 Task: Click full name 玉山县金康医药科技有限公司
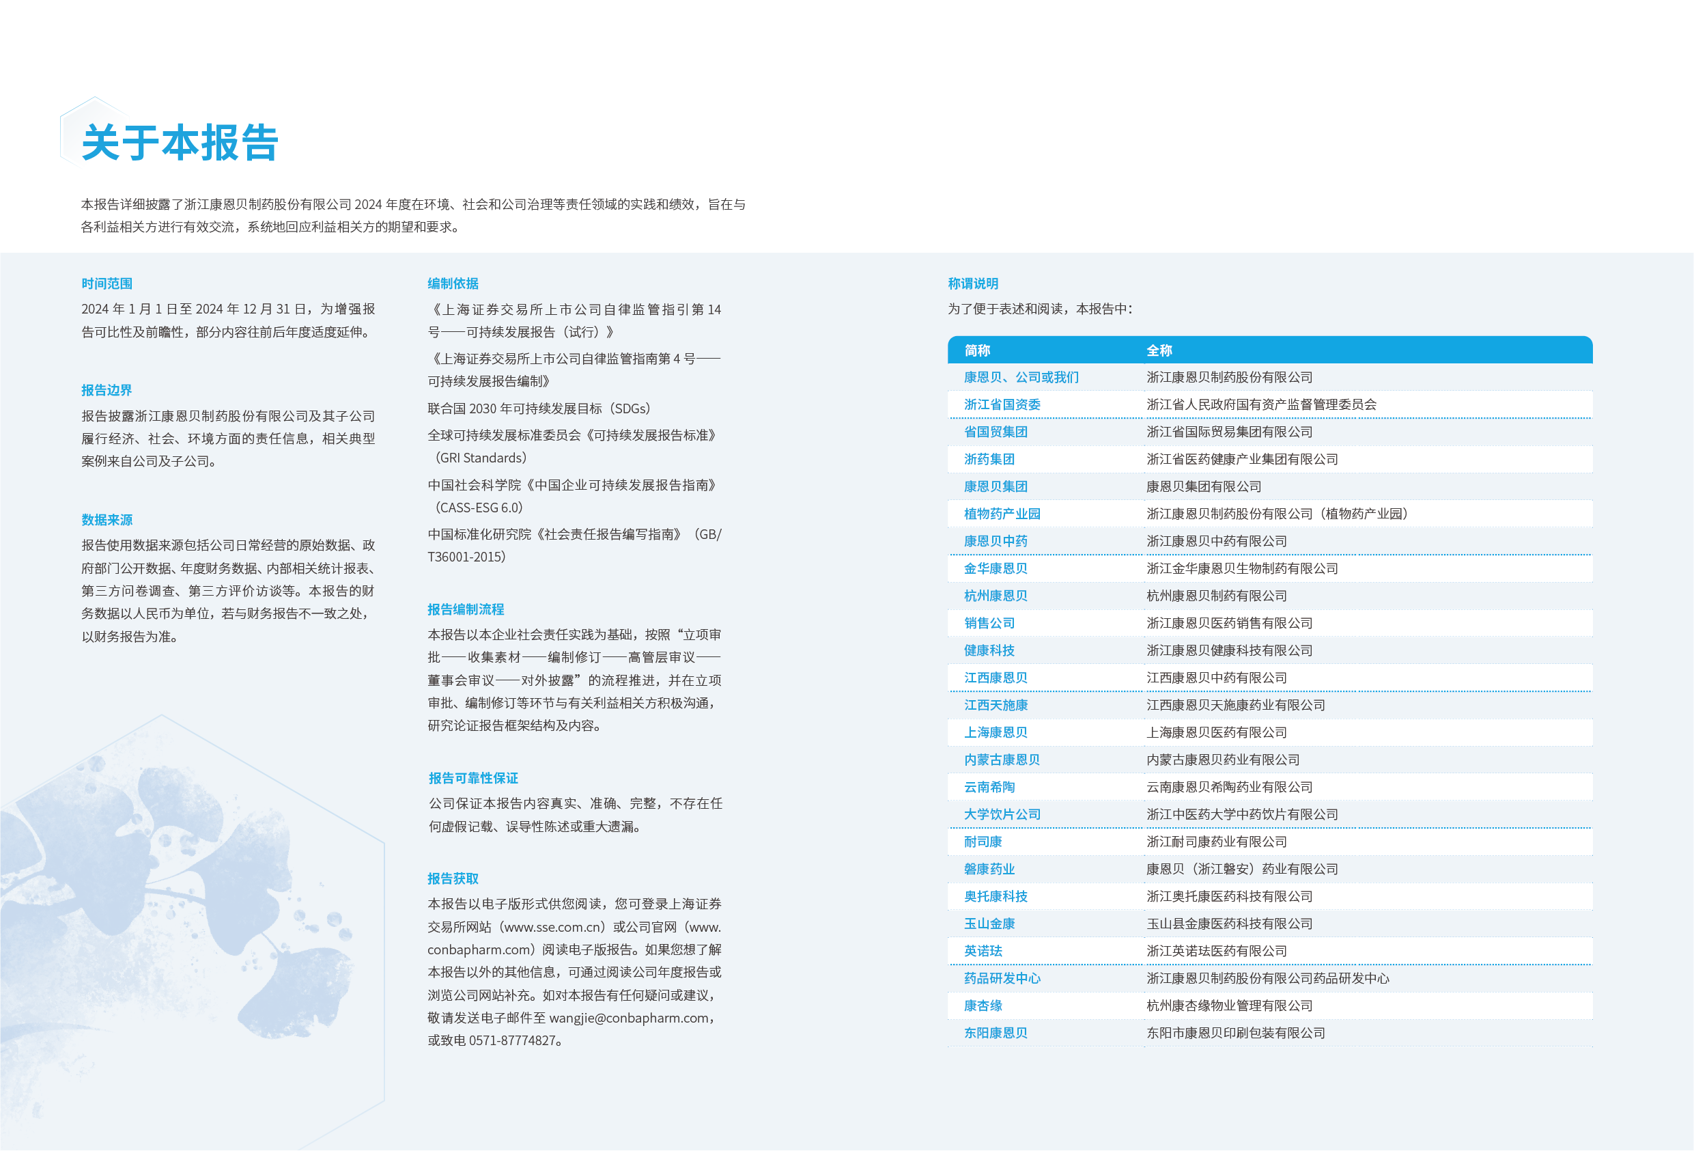1229,924
